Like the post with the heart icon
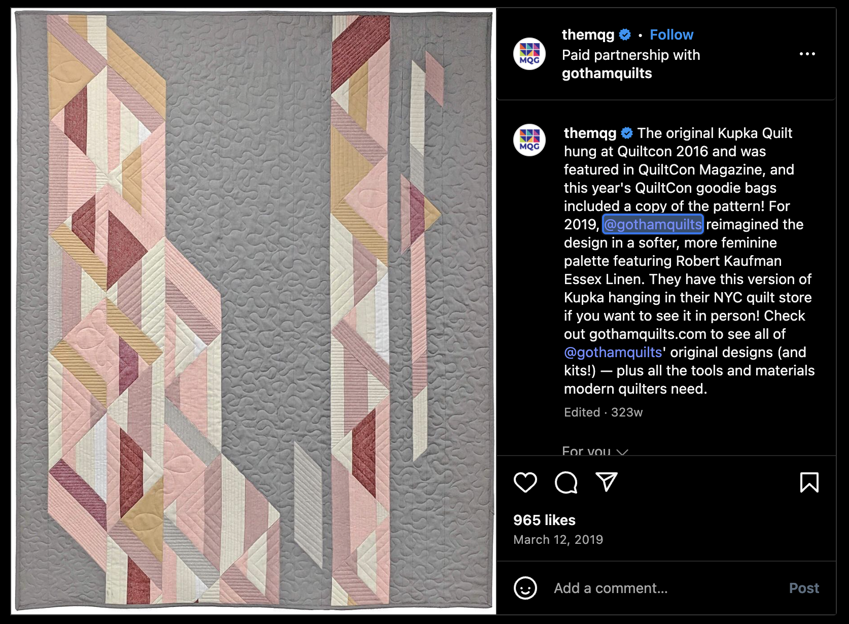The height and width of the screenshot is (624, 849). tap(525, 482)
